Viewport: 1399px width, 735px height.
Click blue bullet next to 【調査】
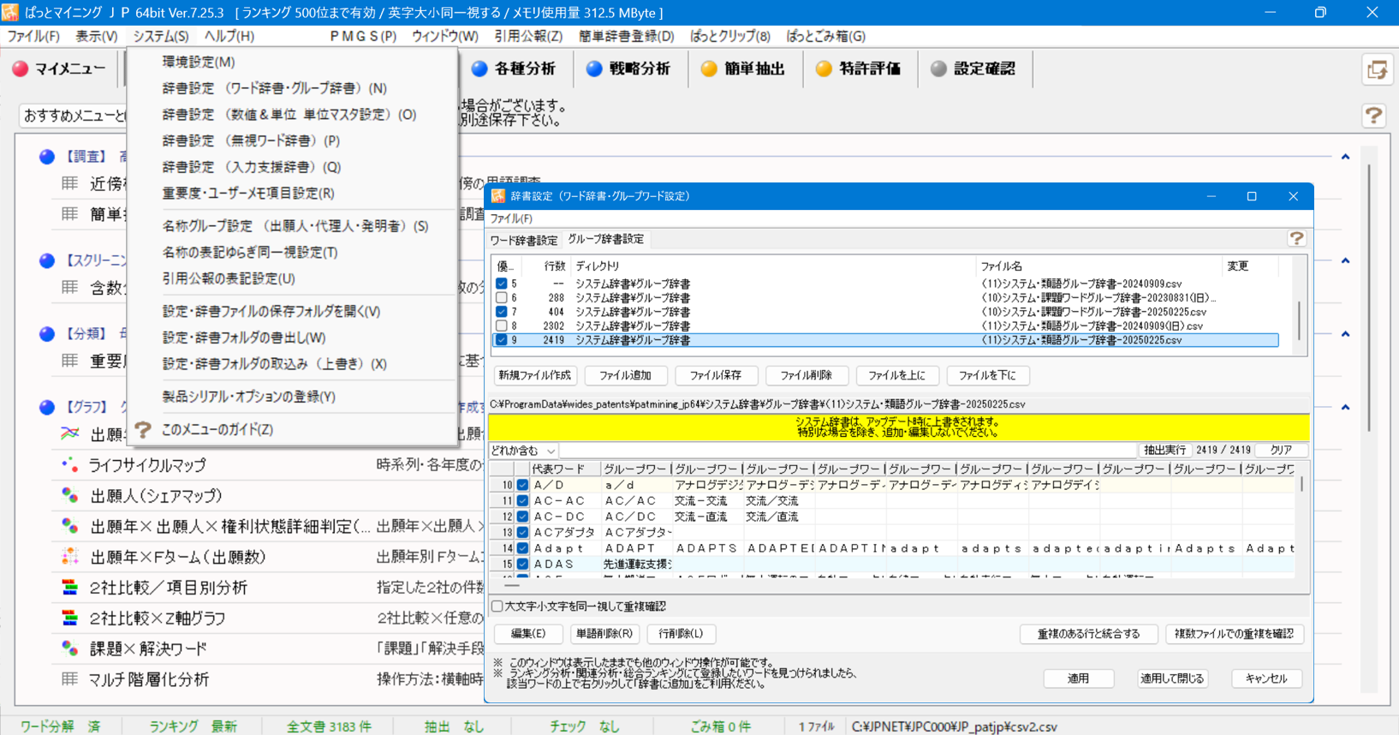[47, 157]
